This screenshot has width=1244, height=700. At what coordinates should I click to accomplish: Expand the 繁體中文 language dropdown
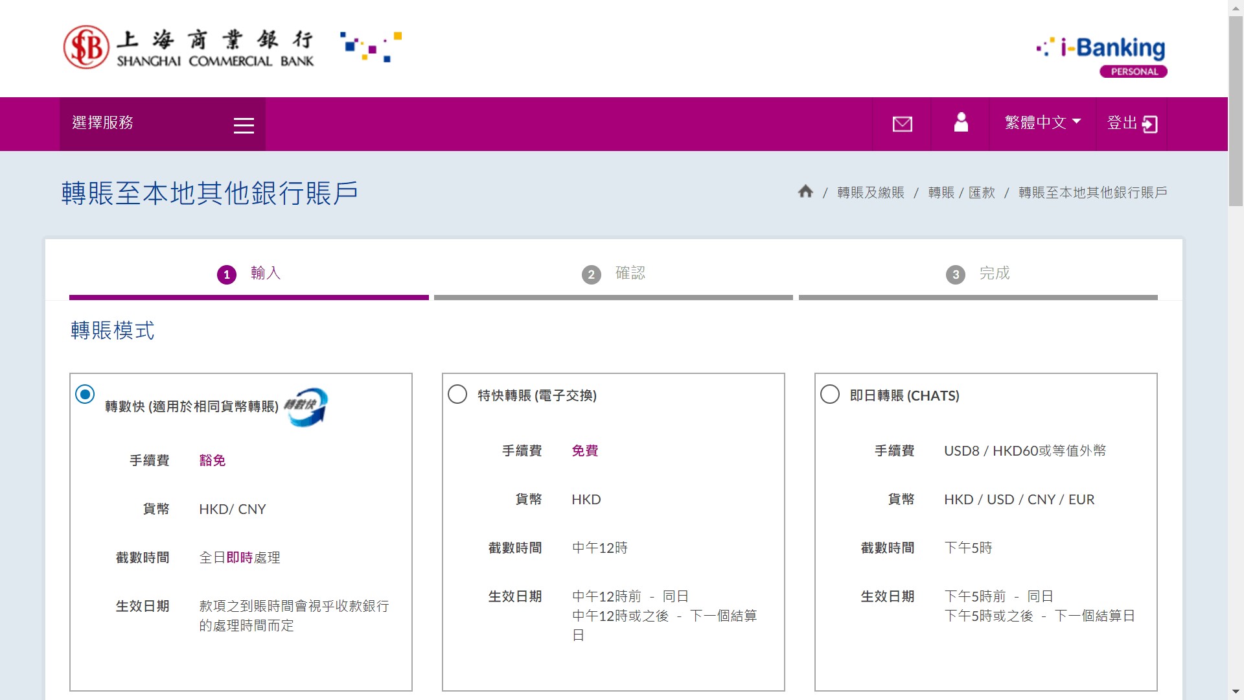[1042, 122]
